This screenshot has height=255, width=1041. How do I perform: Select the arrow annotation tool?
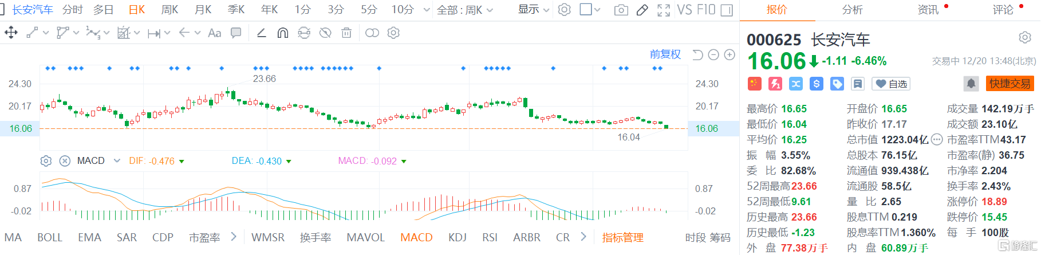click(x=184, y=33)
